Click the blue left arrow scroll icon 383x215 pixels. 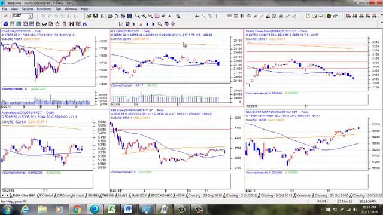click(x=147, y=24)
